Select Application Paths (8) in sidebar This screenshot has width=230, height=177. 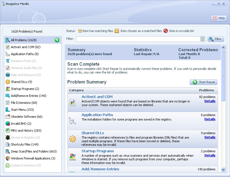(33, 54)
